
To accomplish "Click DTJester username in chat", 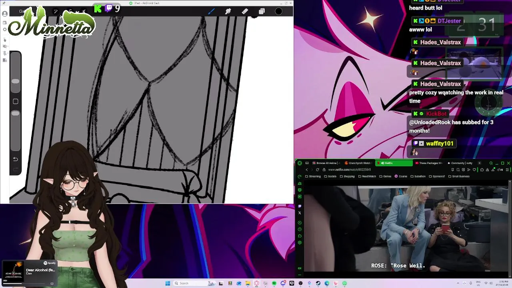I will pyautogui.click(x=449, y=21).
